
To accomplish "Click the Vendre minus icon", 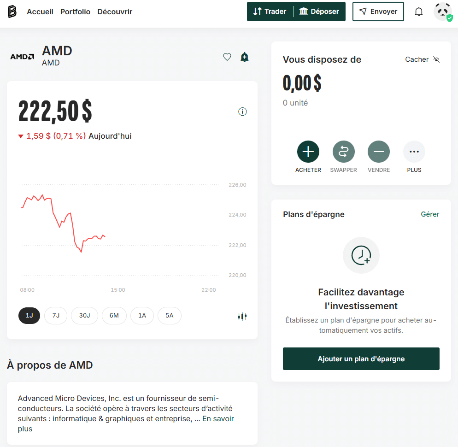I will pos(379,152).
